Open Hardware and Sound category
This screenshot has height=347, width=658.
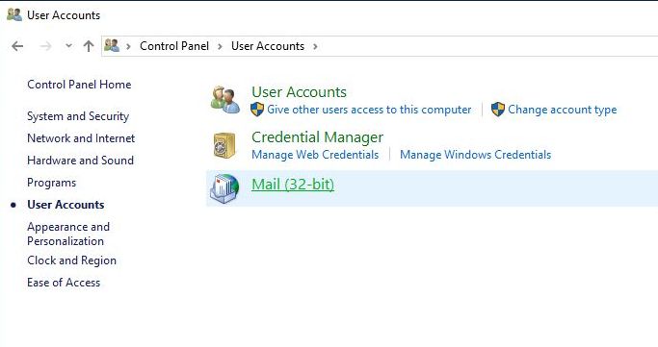pyautogui.click(x=81, y=161)
